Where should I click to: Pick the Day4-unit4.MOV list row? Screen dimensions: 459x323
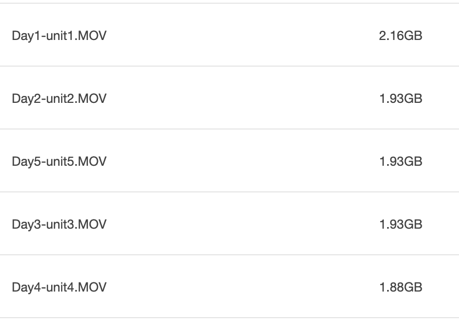[x=229, y=287]
